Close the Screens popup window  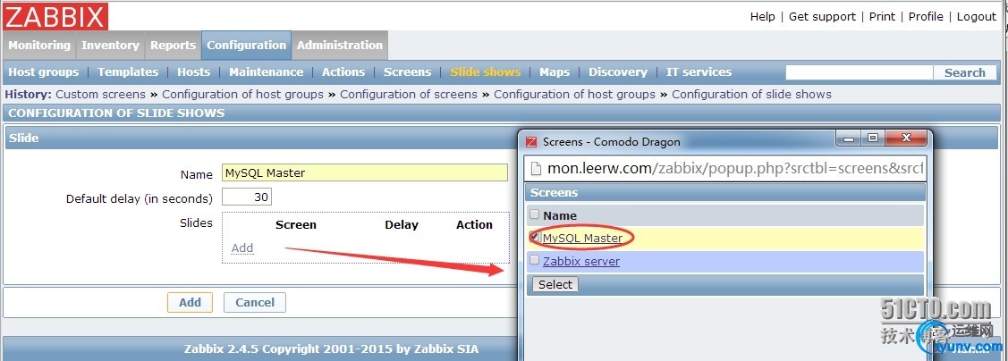[906, 139]
